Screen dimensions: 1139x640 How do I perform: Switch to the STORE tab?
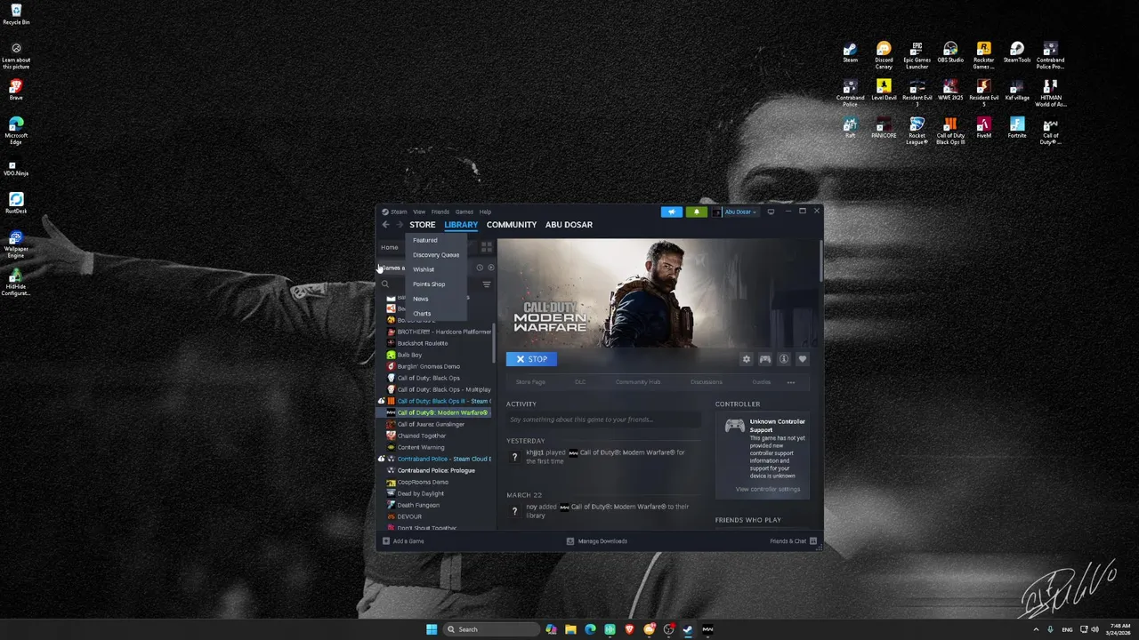click(422, 225)
